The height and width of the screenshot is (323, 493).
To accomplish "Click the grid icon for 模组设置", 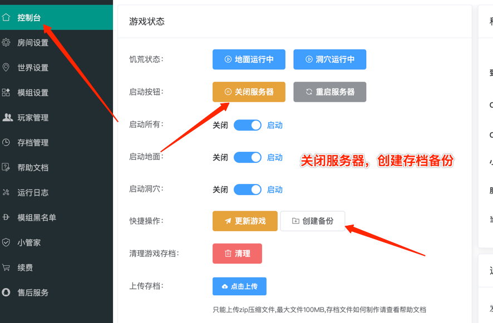I will coord(6,92).
